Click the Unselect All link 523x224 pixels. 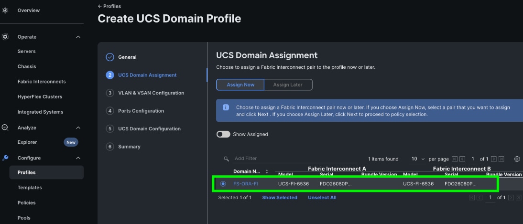[322, 198]
